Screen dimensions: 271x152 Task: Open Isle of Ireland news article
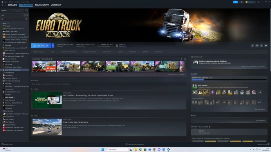pos(109,100)
